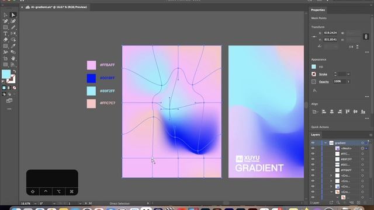Click the Flip Vertical icon in Transform

pyautogui.click(x=357, y=47)
